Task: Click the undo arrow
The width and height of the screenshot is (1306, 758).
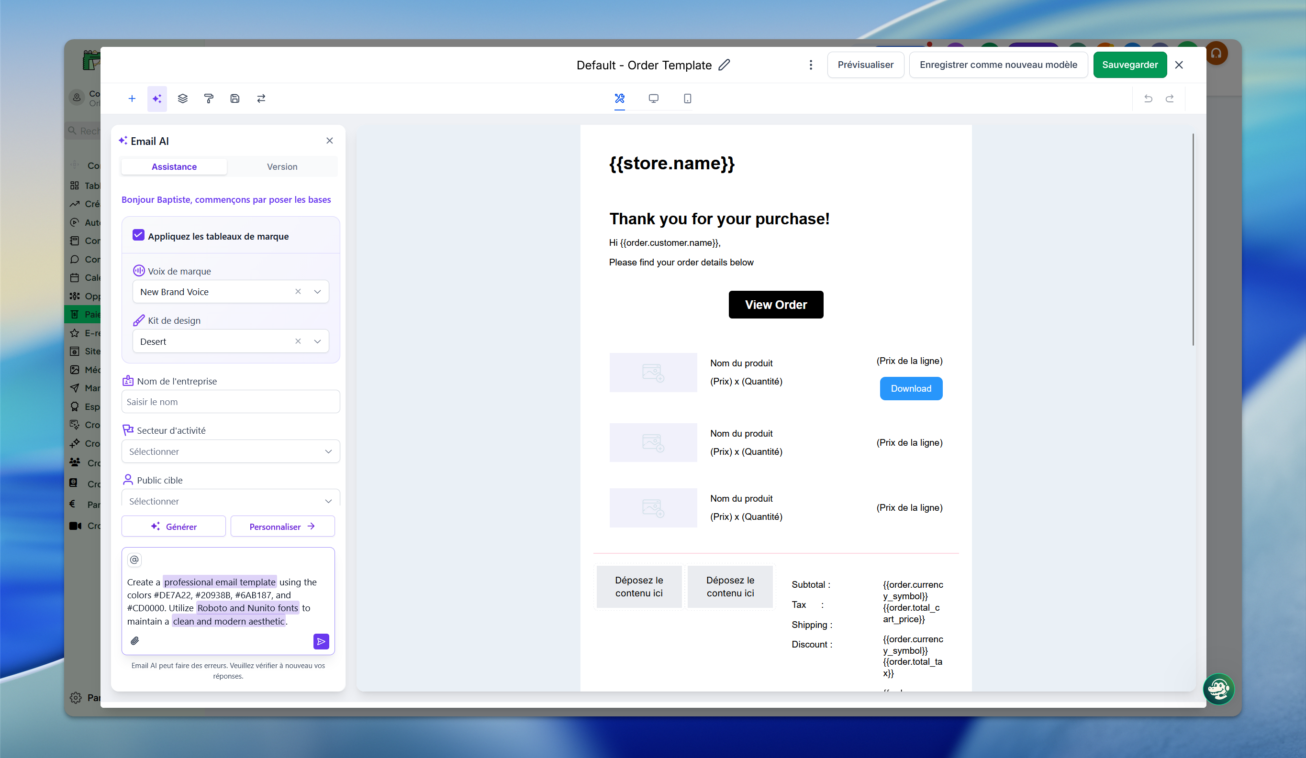Action: [x=1148, y=99]
